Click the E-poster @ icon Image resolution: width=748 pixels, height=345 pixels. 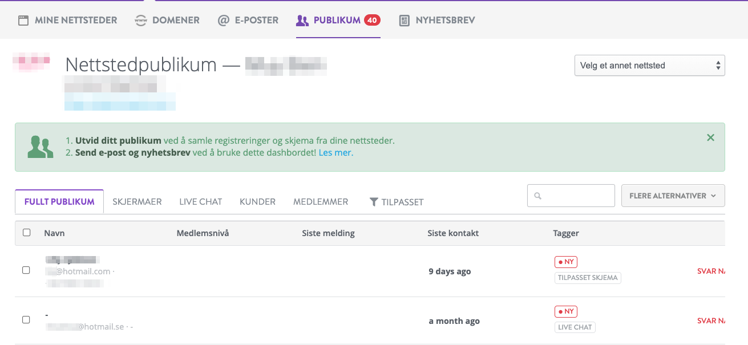(223, 21)
